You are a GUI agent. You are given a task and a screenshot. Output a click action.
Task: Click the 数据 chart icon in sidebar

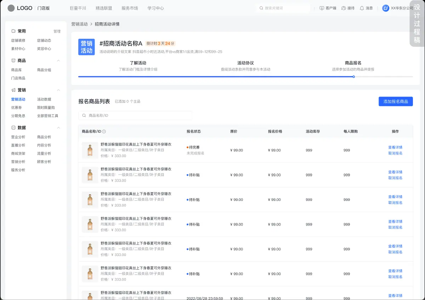point(13,127)
